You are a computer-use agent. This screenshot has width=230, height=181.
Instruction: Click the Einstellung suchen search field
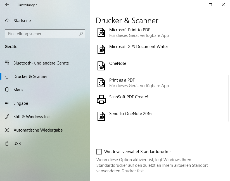pos(45,34)
